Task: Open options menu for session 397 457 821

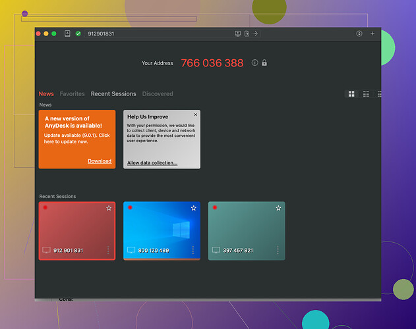Action: point(278,250)
